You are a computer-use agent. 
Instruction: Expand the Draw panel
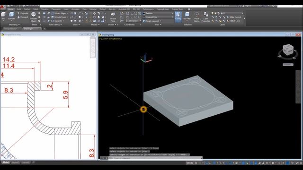[x=76, y=25]
